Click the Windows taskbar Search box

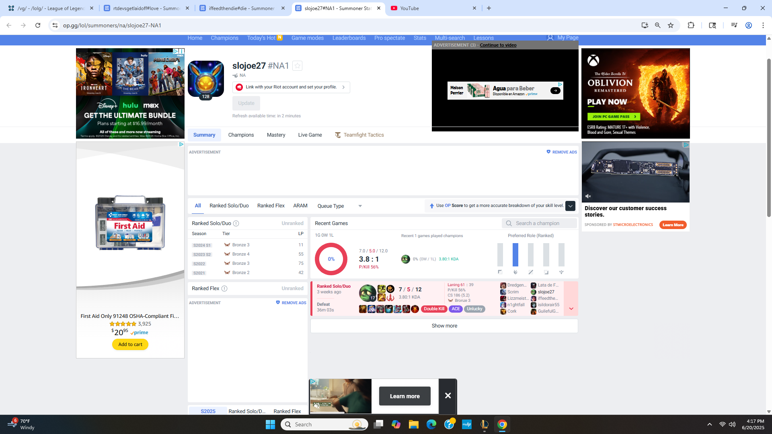point(324,424)
